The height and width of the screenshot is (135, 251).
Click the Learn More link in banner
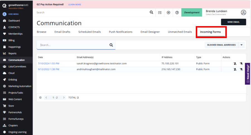click(x=74, y=5)
